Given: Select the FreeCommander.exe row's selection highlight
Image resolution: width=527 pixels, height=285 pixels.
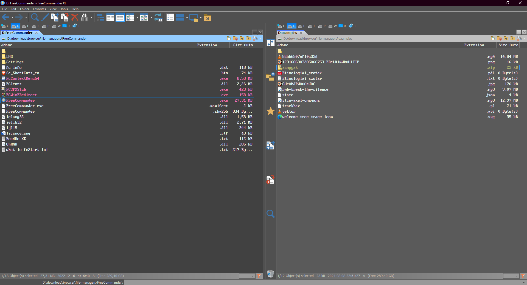Looking at the screenshot, I should tap(127, 100).
